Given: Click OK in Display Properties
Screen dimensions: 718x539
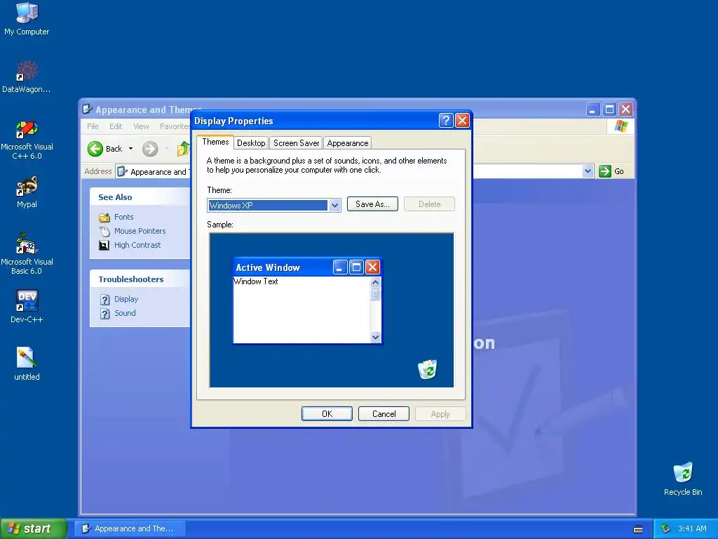Looking at the screenshot, I should pos(327,414).
